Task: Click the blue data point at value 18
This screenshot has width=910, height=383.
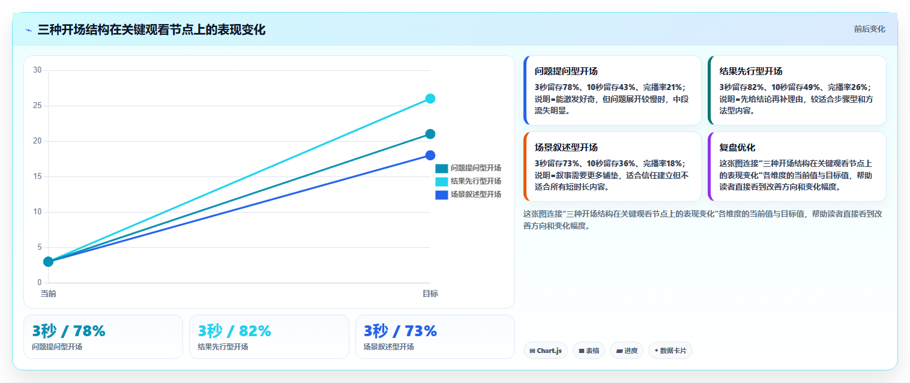Action: click(430, 155)
